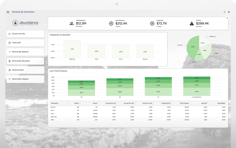Viewport: 236px width, 148px height.
Task: Sort by the Projected Q2 column header
Action: [x=162, y=103]
